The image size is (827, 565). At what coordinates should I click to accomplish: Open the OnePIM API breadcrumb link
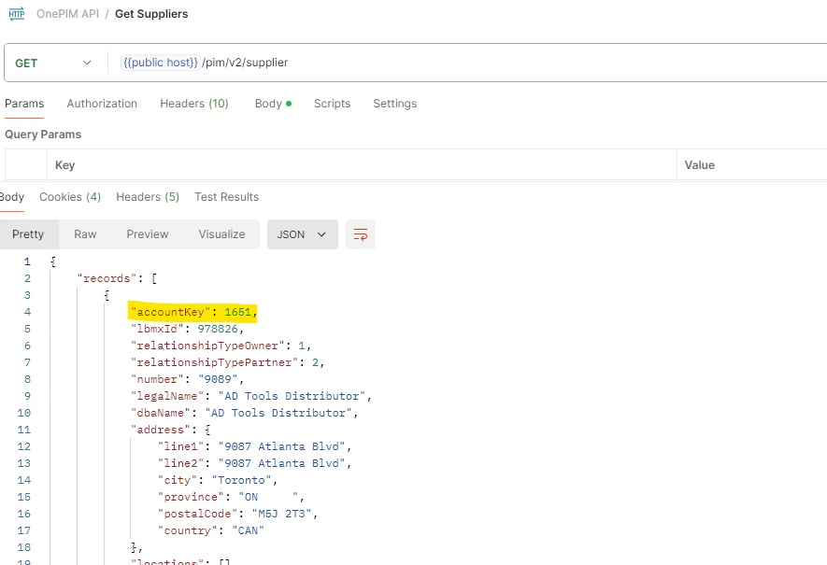click(67, 14)
